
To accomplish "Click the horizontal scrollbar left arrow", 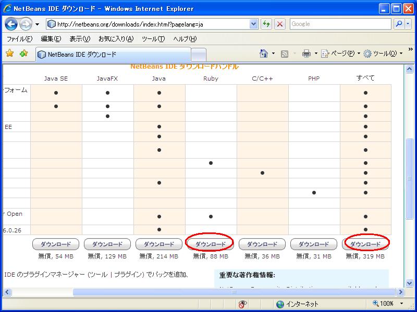I will click(7, 292).
